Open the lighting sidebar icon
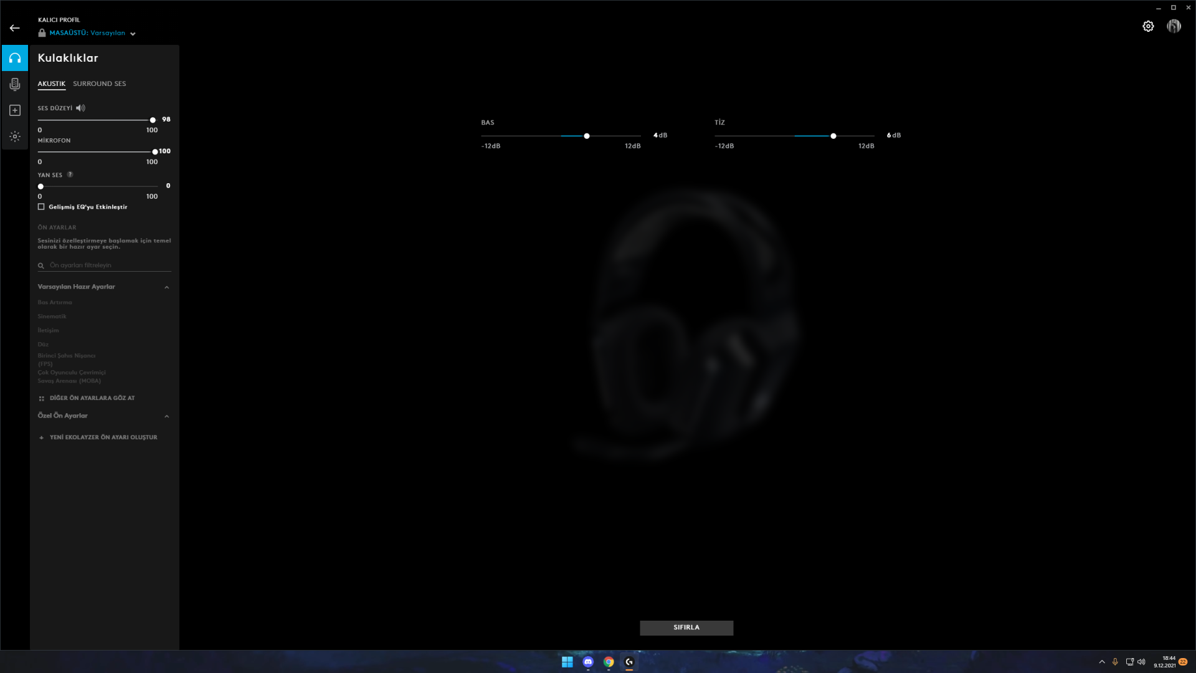This screenshot has width=1196, height=673. point(15,136)
